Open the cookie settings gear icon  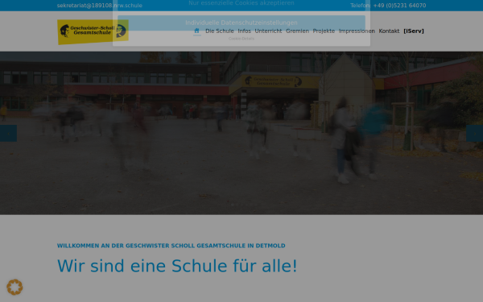[x=14, y=288]
